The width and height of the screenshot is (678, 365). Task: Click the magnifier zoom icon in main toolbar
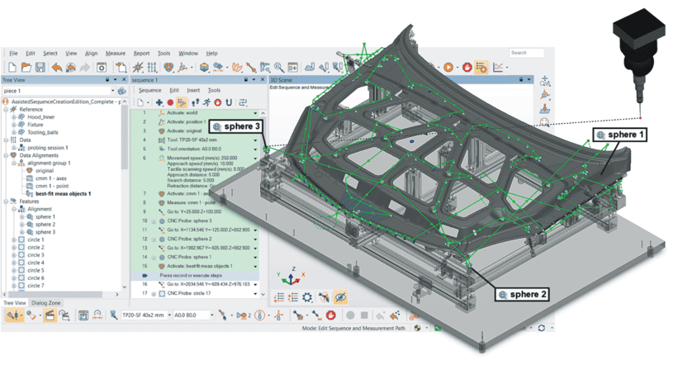click(279, 67)
